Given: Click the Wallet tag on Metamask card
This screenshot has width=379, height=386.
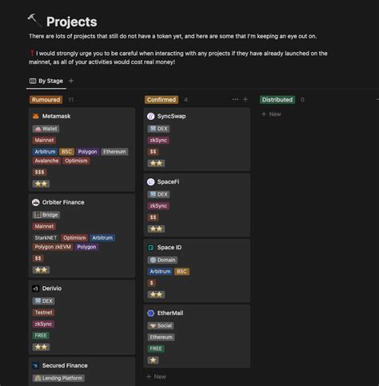Looking at the screenshot, I should (x=46, y=129).
